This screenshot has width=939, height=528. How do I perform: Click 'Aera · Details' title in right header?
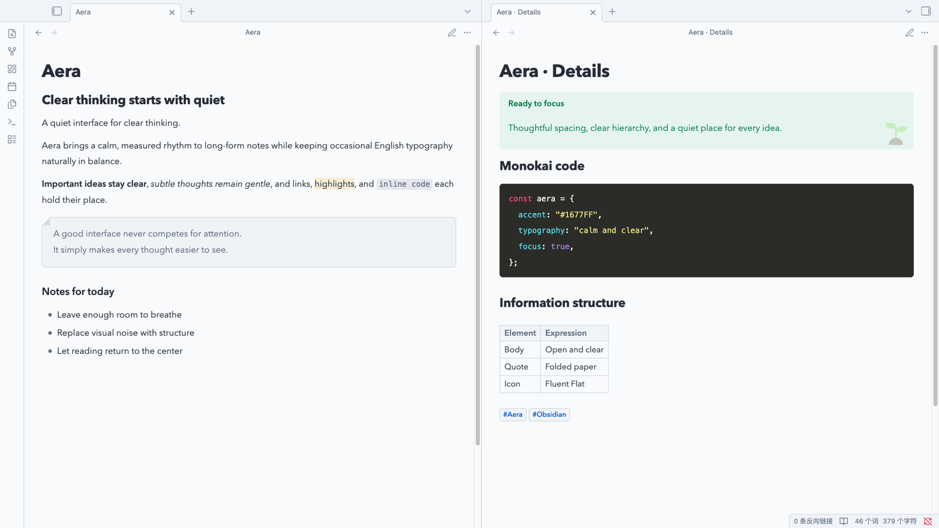click(710, 32)
